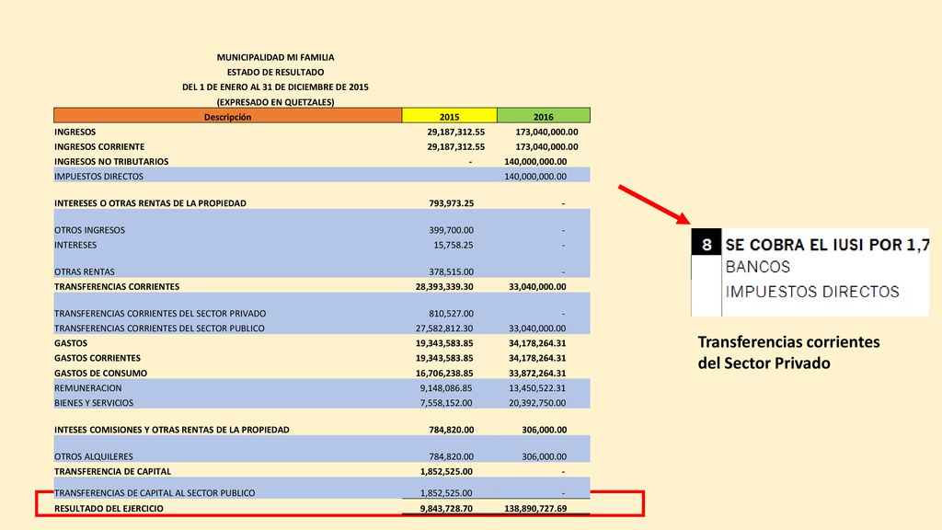942x530 pixels.
Task: Select the yellow "2015" column header
Action: pyautogui.click(x=449, y=116)
